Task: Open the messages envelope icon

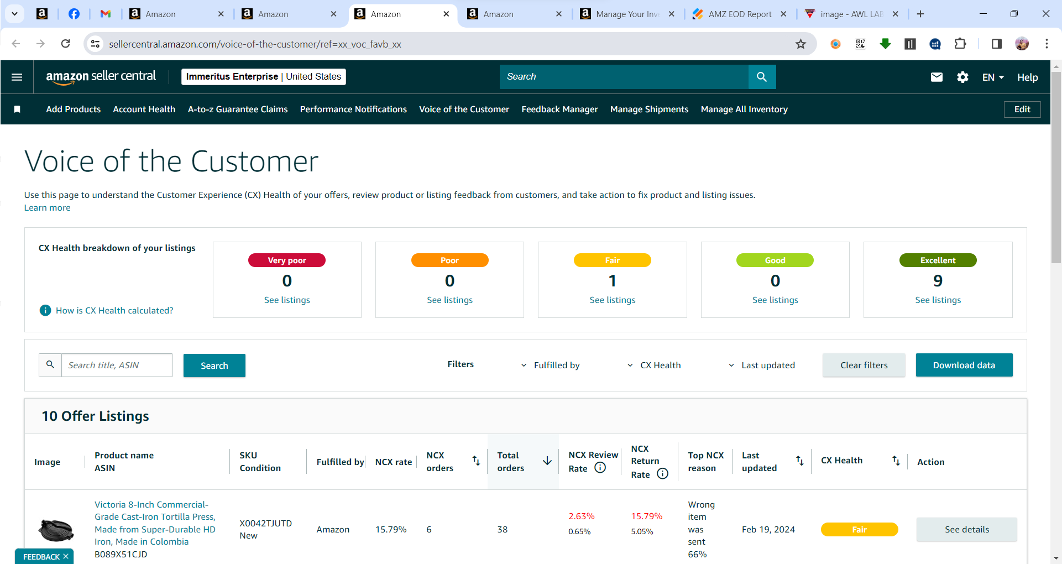Action: coord(937,77)
